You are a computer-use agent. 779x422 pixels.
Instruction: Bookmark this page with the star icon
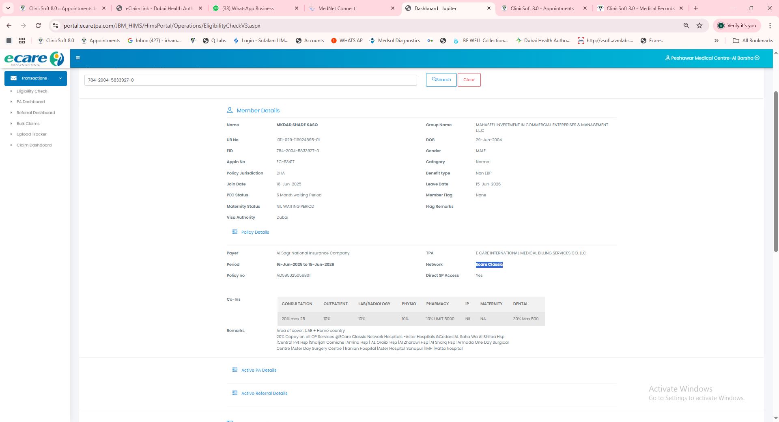click(699, 26)
